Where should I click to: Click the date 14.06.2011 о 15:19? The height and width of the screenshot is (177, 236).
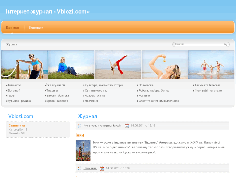143,126
